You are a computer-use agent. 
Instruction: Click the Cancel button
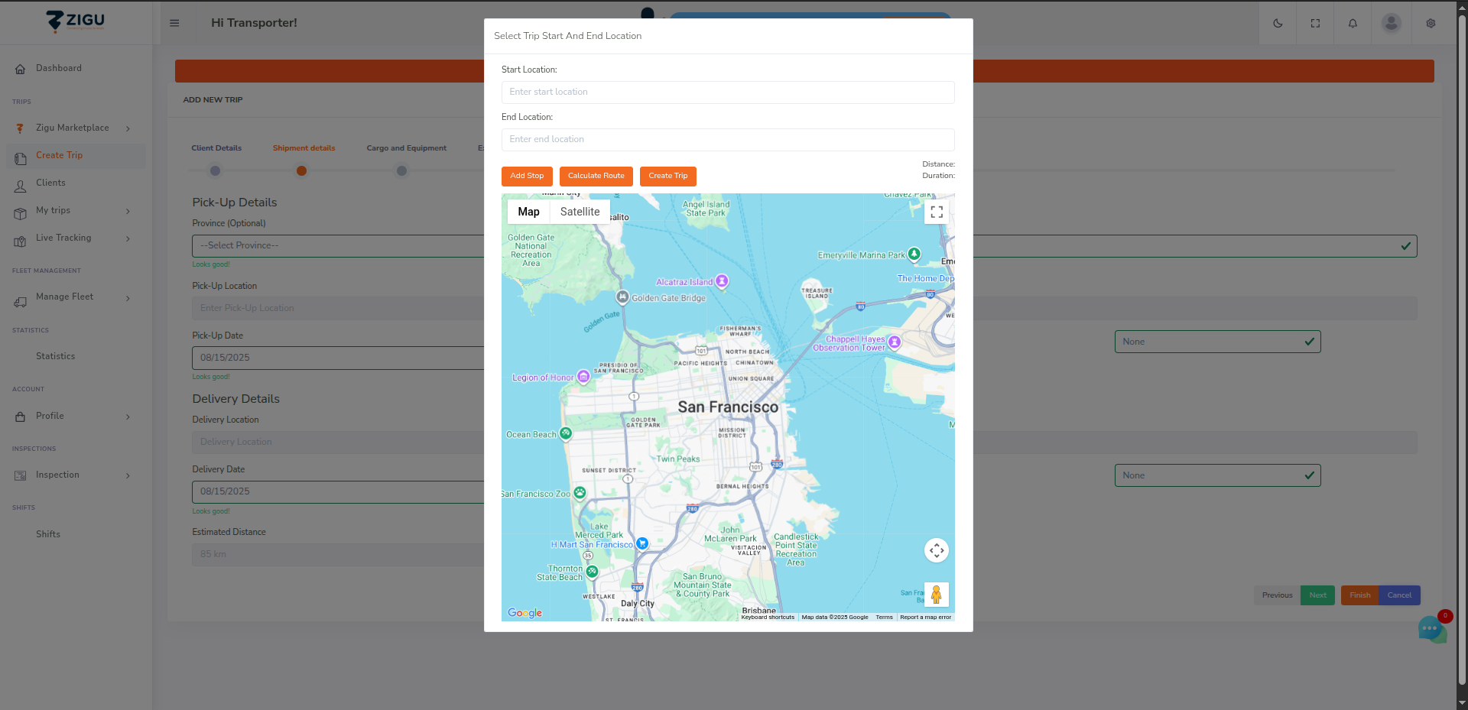click(x=1399, y=595)
